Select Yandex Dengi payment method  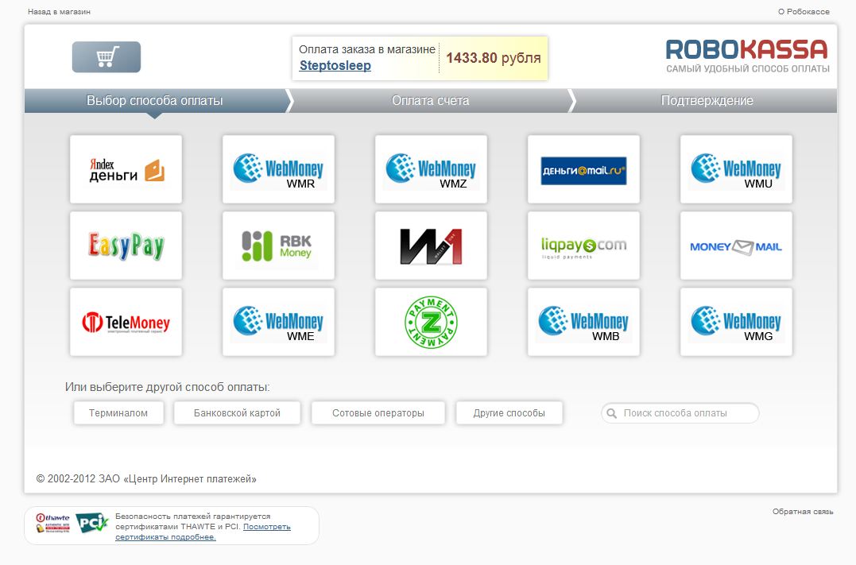126,169
